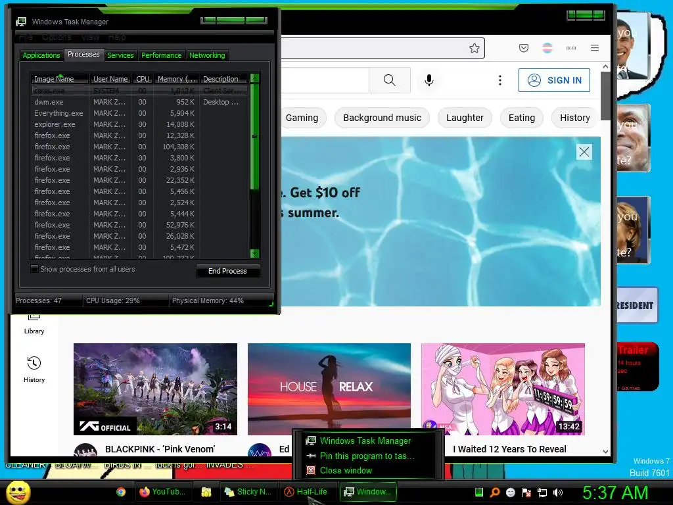Sort processes by Memory column
673x505 pixels.
click(x=176, y=79)
